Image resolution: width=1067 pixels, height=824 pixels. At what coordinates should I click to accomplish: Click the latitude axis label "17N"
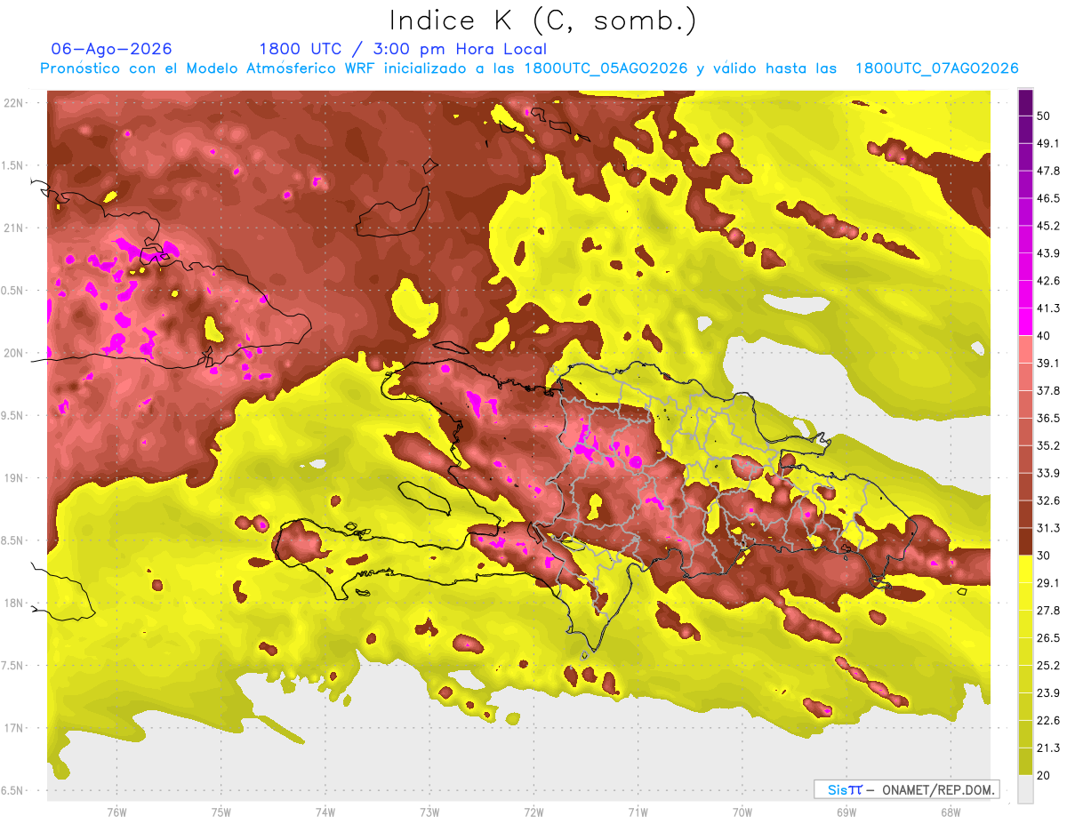pos(13,729)
